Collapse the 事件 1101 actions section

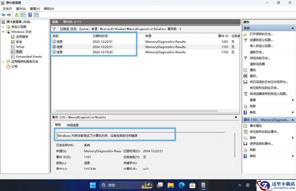(293, 120)
